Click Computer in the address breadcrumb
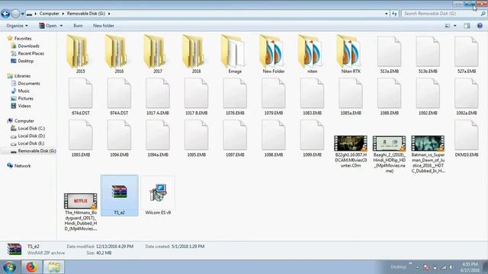The image size is (488, 274). pyautogui.click(x=49, y=14)
